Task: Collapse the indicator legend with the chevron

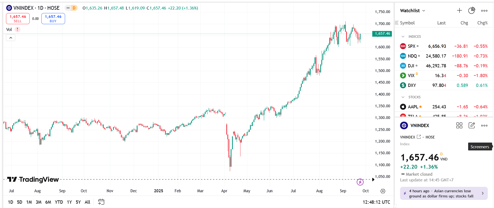Action: [x=11, y=38]
